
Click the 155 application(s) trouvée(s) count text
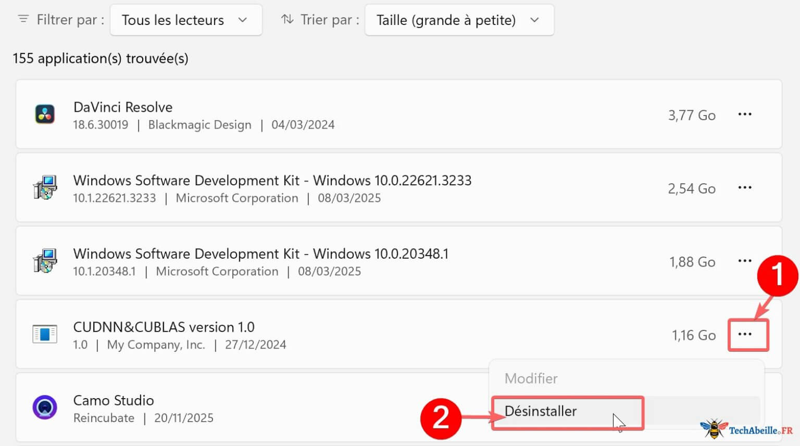pyautogui.click(x=101, y=58)
